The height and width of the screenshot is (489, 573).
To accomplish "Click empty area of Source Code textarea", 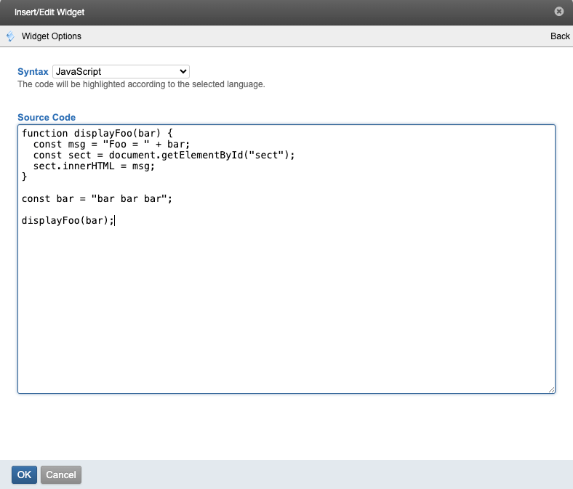I will click(286, 312).
